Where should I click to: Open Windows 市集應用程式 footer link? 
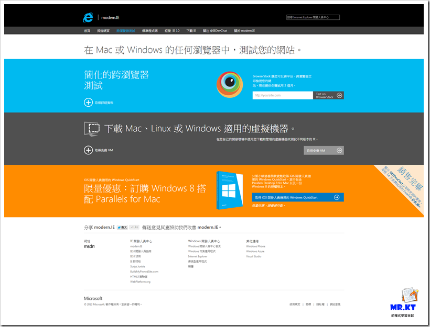pyautogui.click(x=202, y=251)
